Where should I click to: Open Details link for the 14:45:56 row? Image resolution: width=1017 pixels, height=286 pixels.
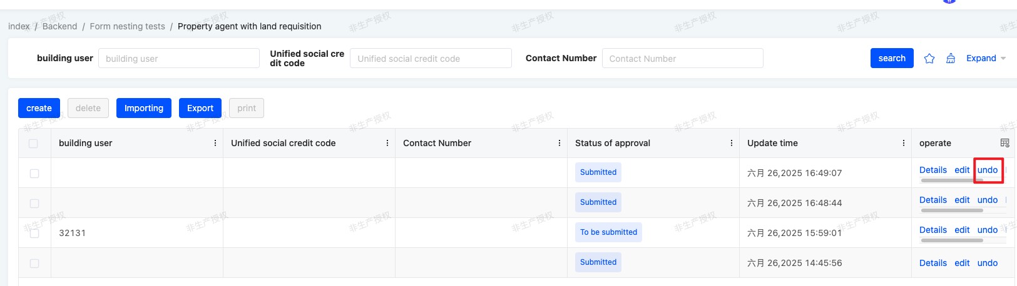click(933, 263)
